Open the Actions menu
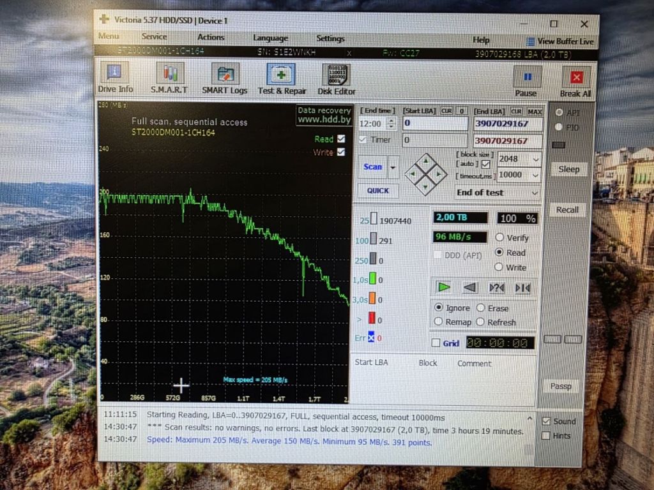Screen dimensions: 654x490 click(x=211, y=37)
